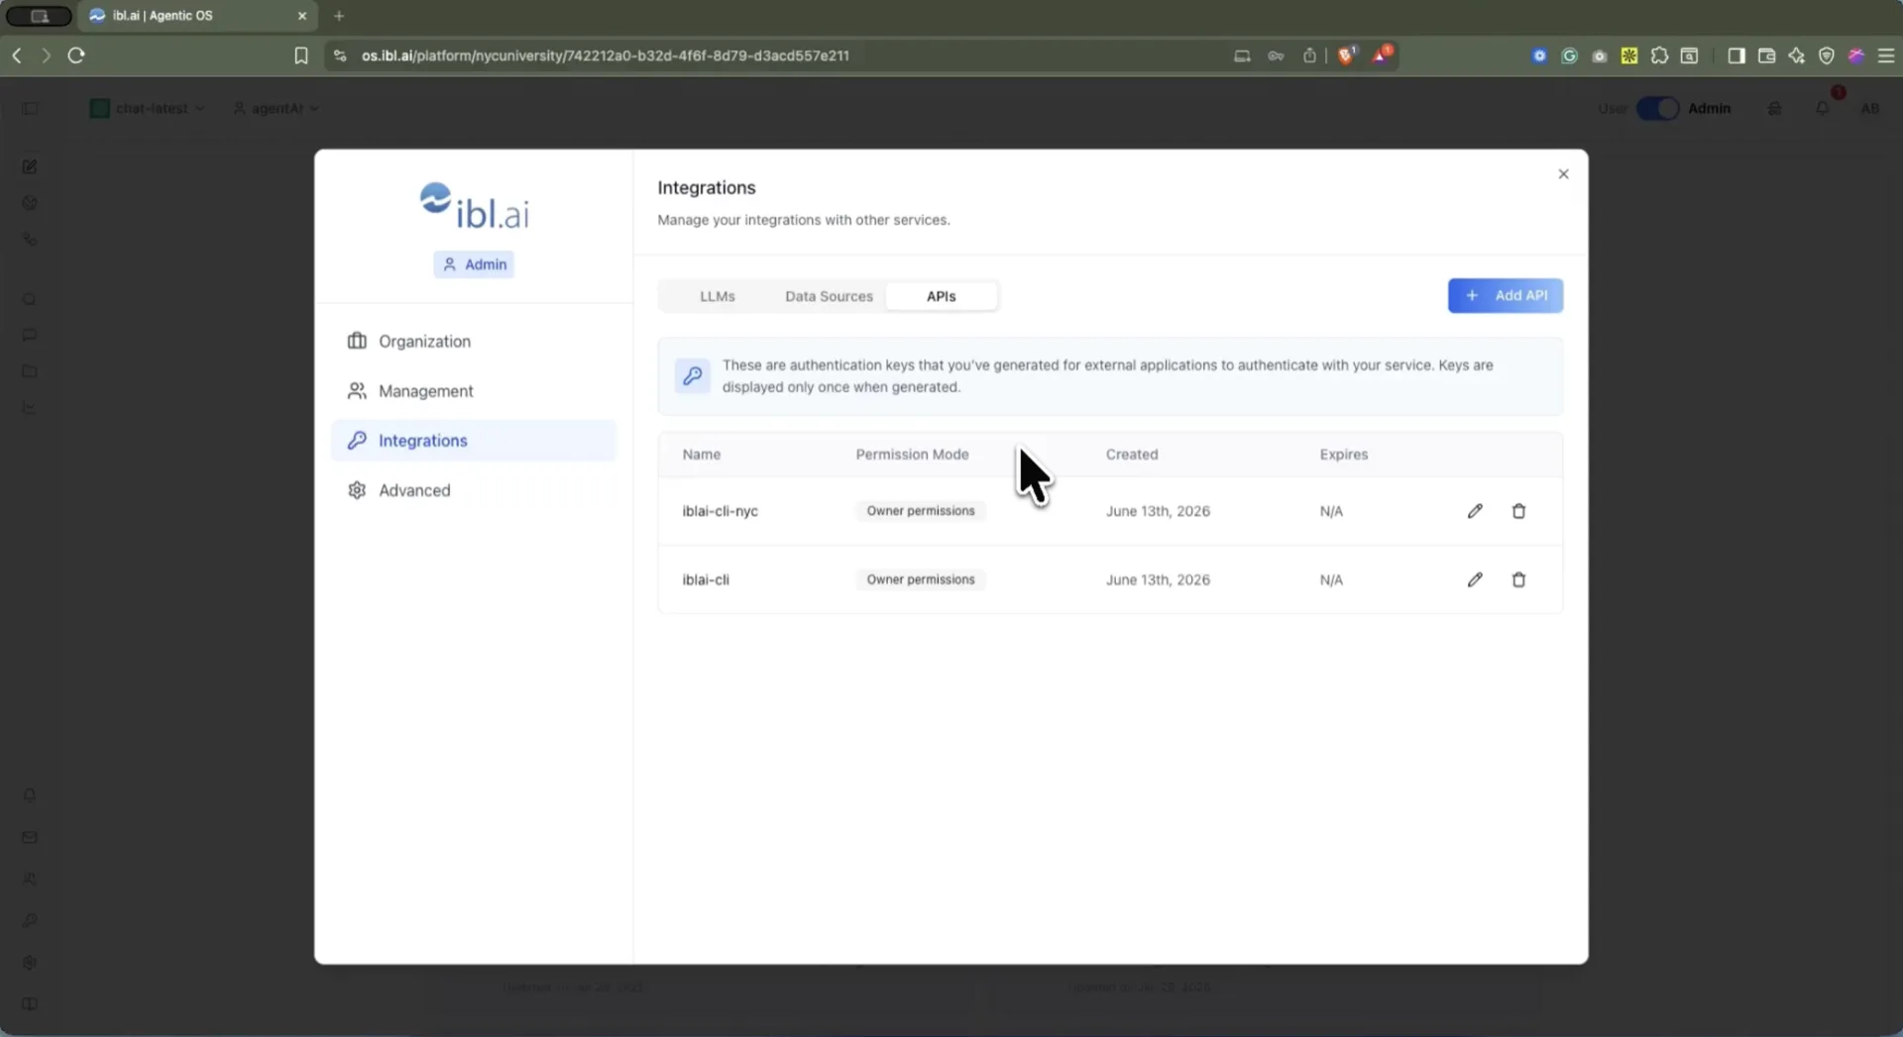This screenshot has width=1903, height=1037.
Task: Click the Admin badge under the logo
Action: [474, 264]
